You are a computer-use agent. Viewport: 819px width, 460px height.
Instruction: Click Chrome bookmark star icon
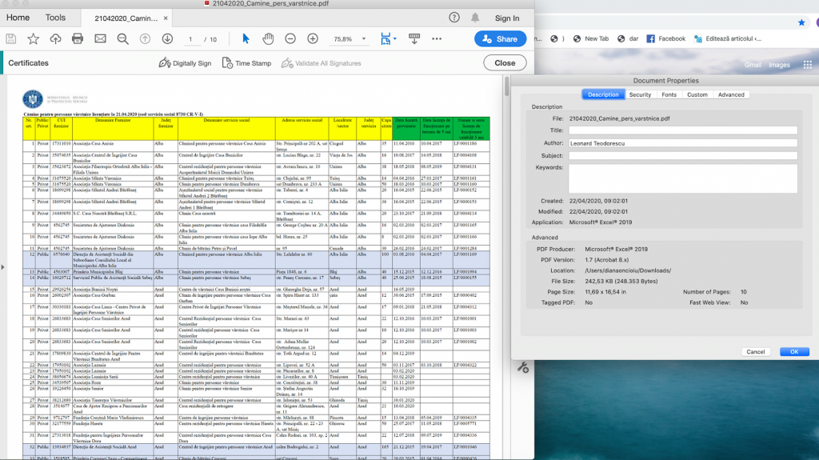pos(801,22)
